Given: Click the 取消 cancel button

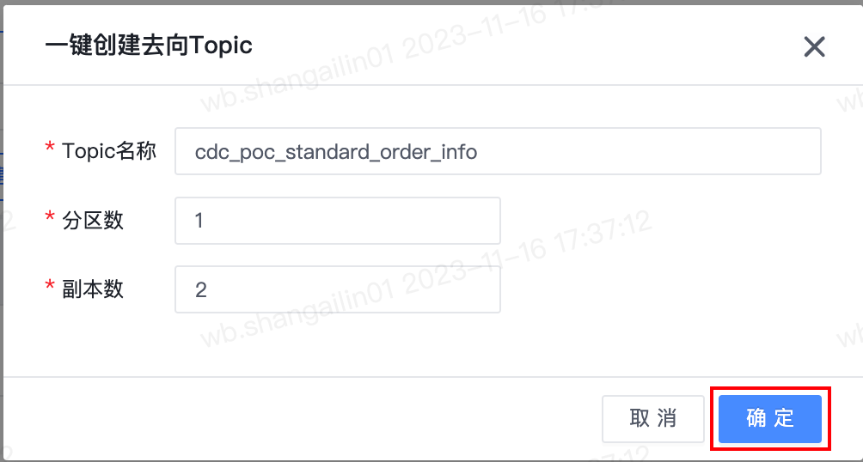Looking at the screenshot, I should coord(652,418).
